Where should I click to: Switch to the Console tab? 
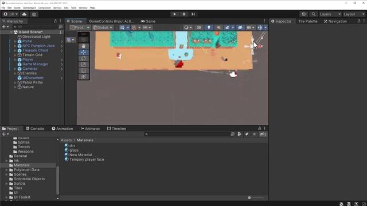point(35,129)
